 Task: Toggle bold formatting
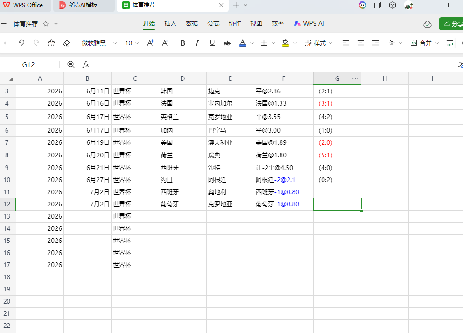click(182, 43)
